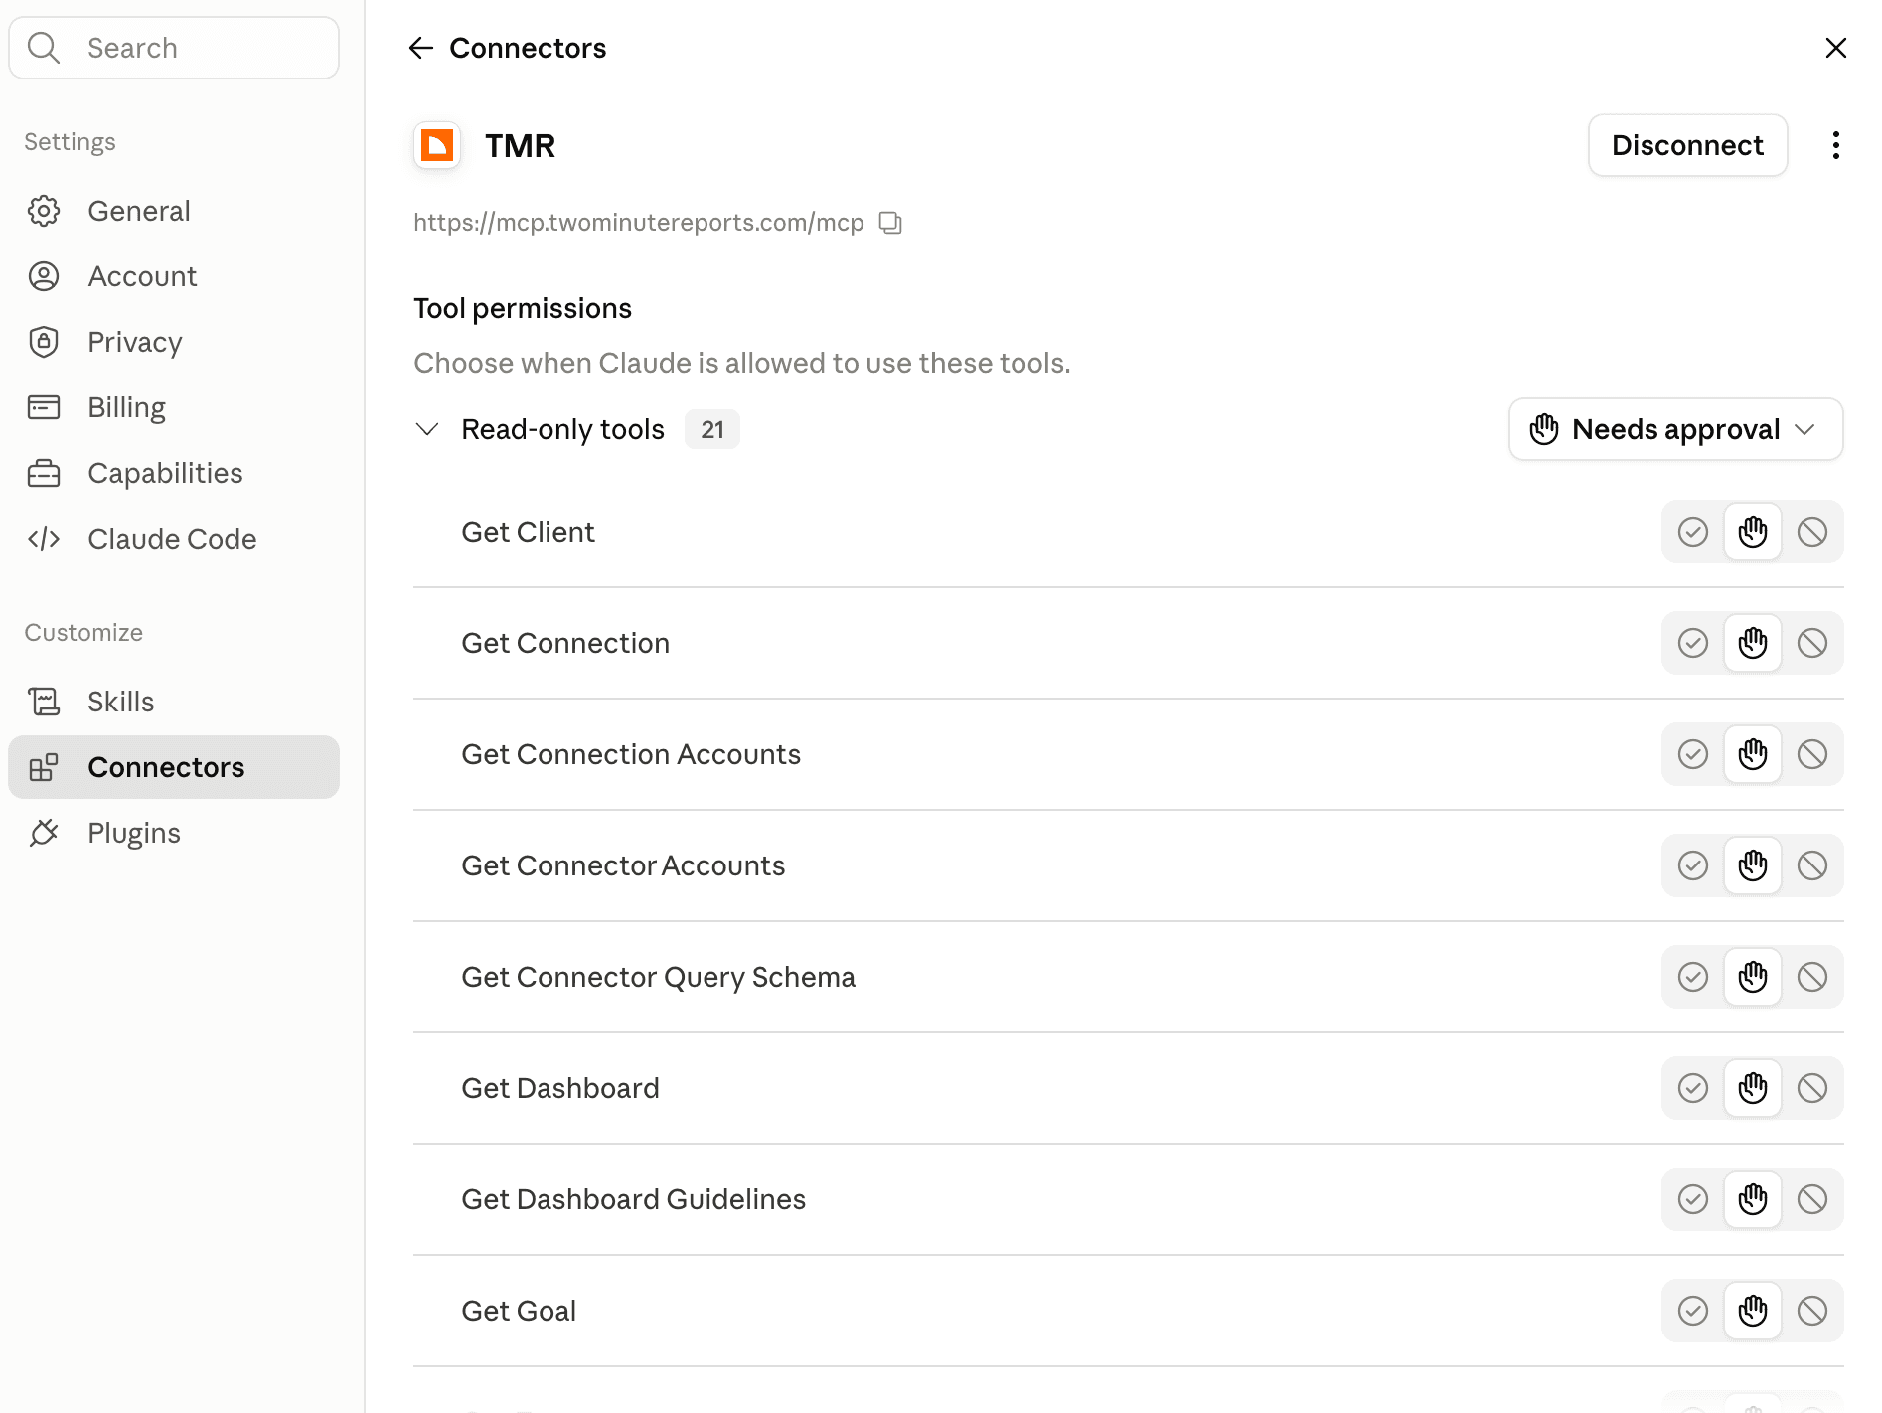The height and width of the screenshot is (1413, 1882).
Task: Click the Tool permissions heading
Action: pos(523,308)
